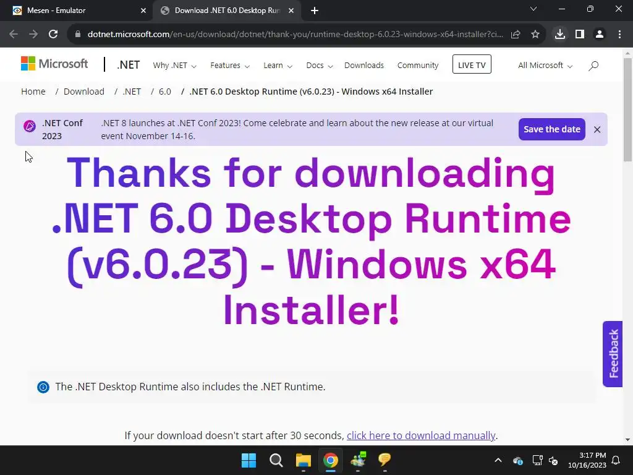The image size is (633, 475).
Task: Click the Chrome taskbar icon
Action: point(330,460)
